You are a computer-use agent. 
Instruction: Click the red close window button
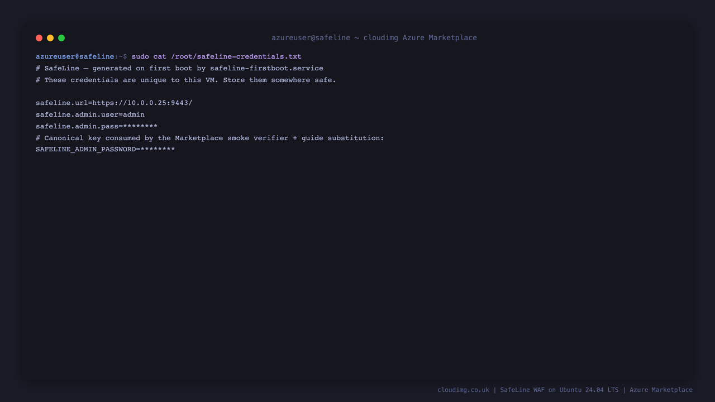[39, 38]
